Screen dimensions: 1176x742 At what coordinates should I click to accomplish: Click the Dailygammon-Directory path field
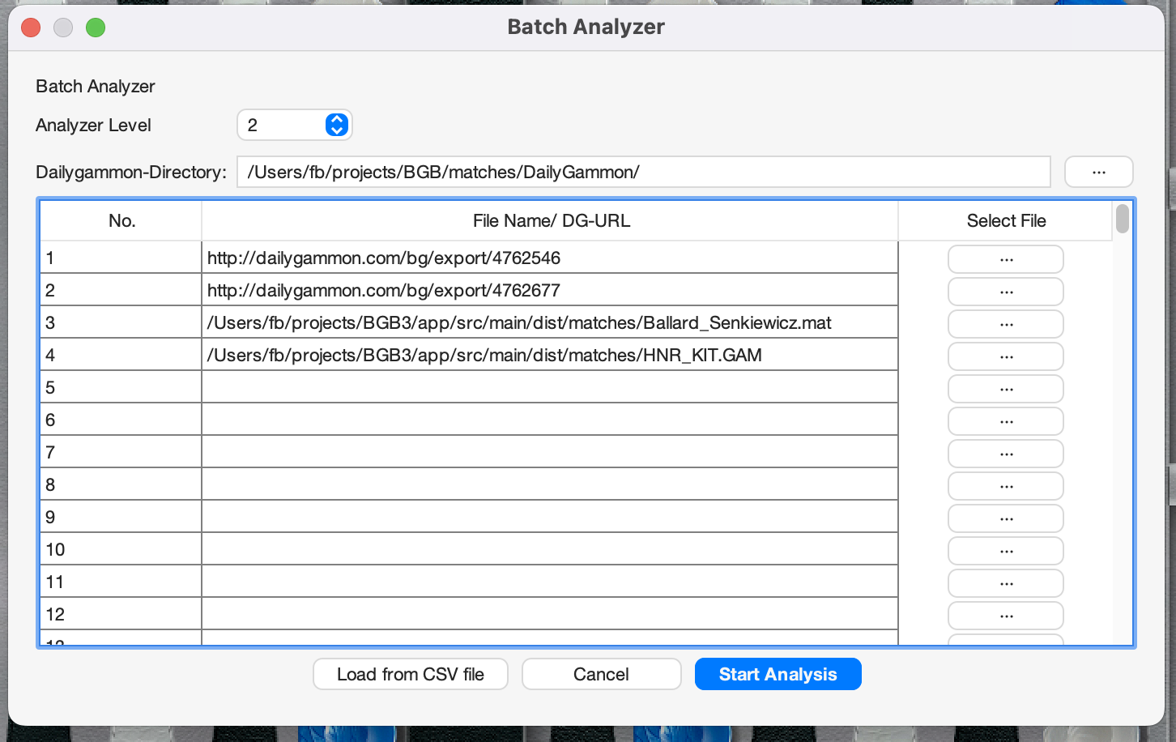pyautogui.click(x=643, y=172)
